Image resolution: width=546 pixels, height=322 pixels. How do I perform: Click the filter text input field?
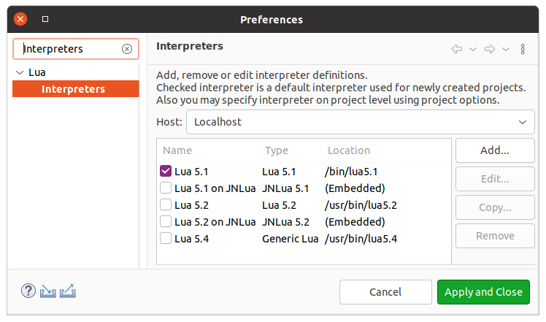click(69, 49)
